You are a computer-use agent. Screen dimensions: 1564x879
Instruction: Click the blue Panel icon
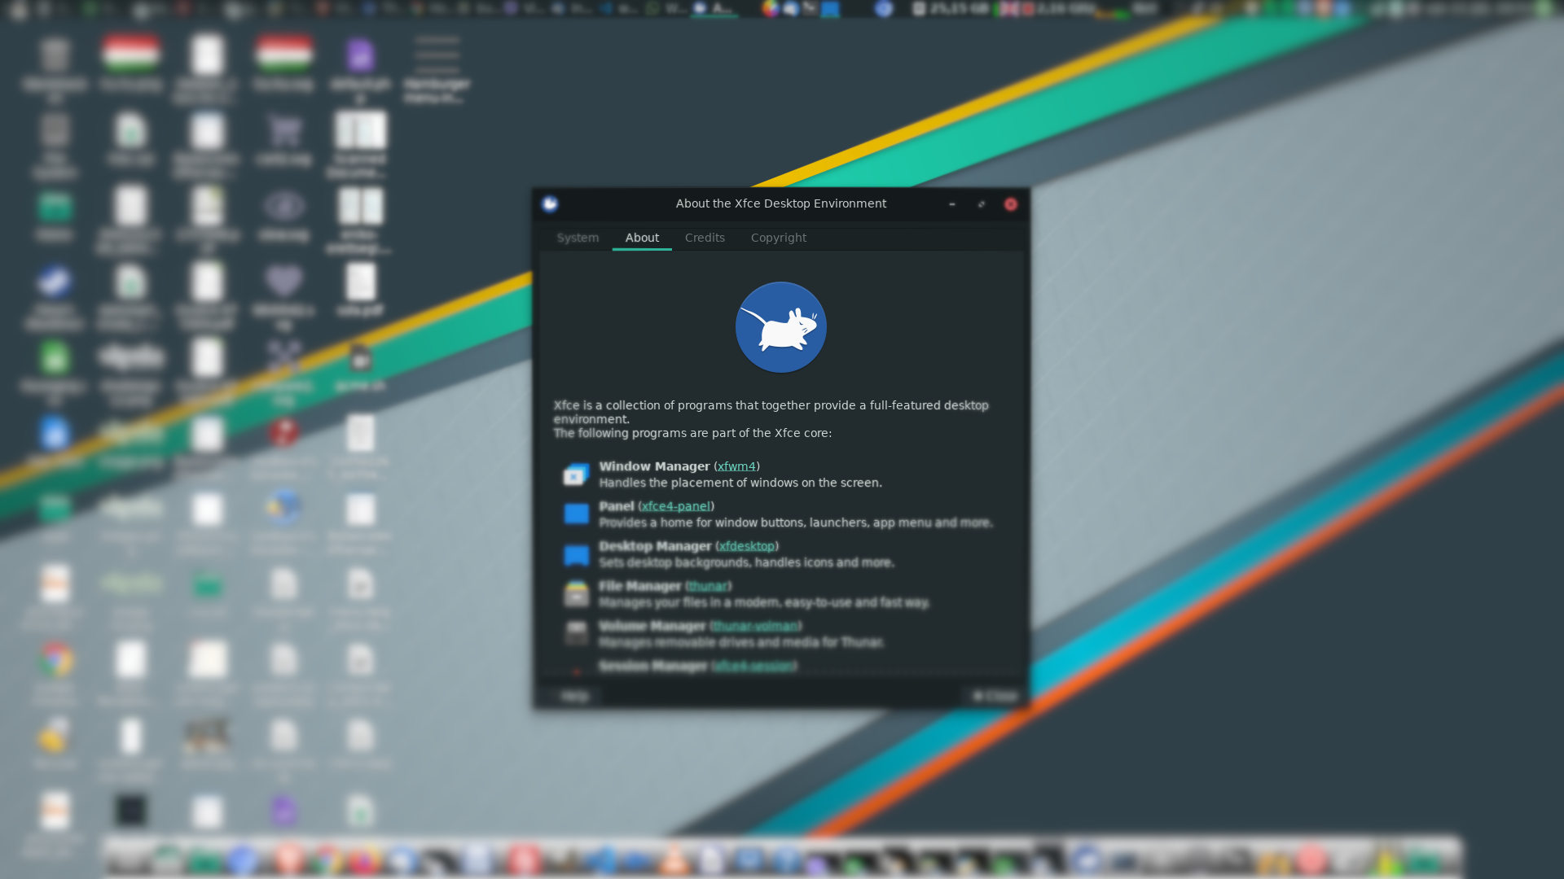576,514
